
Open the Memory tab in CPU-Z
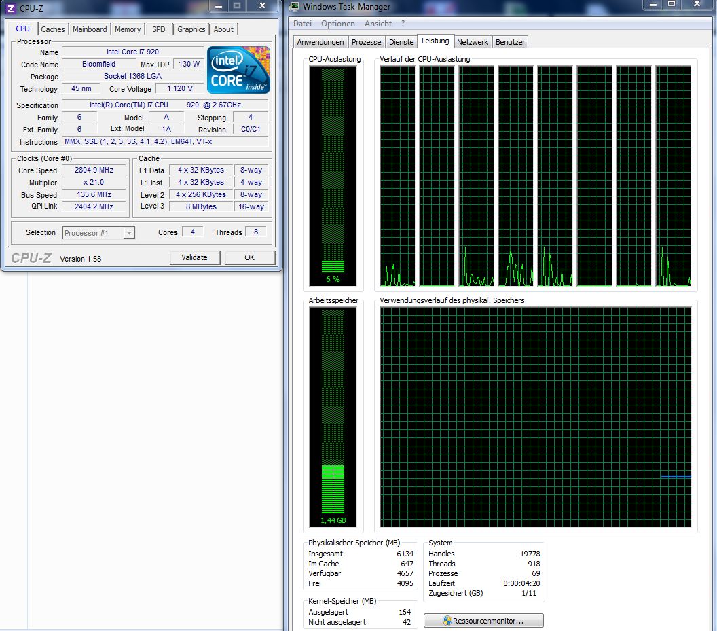(x=128, y=29)
